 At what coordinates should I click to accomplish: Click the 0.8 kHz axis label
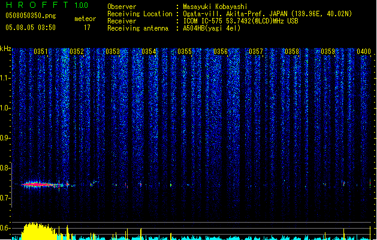[5, 168]
